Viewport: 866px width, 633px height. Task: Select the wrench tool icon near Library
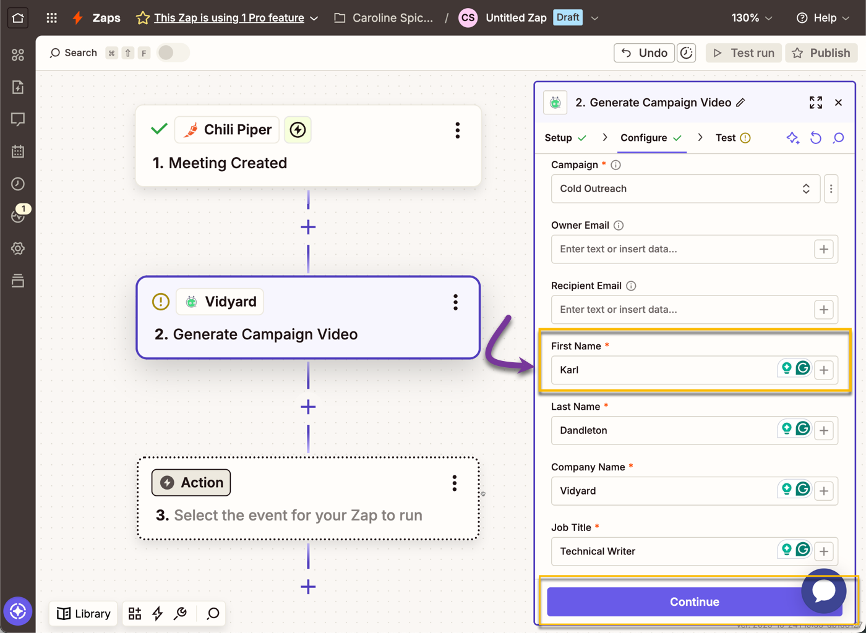coord(180,613)
